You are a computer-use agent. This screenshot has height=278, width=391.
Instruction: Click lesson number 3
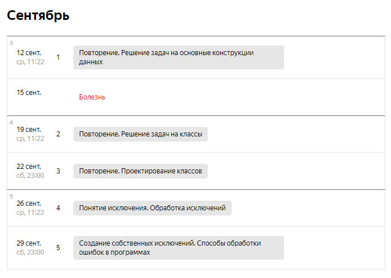(x=58, y=171)
